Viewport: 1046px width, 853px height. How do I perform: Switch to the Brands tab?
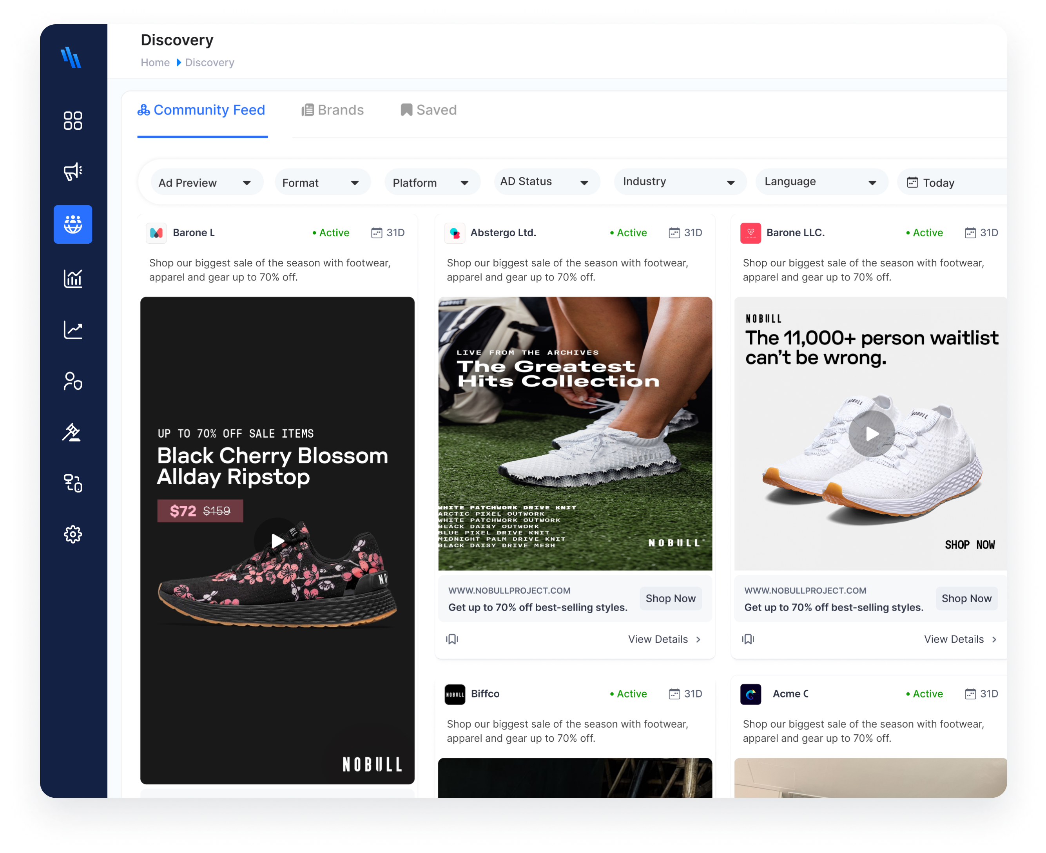333,110
